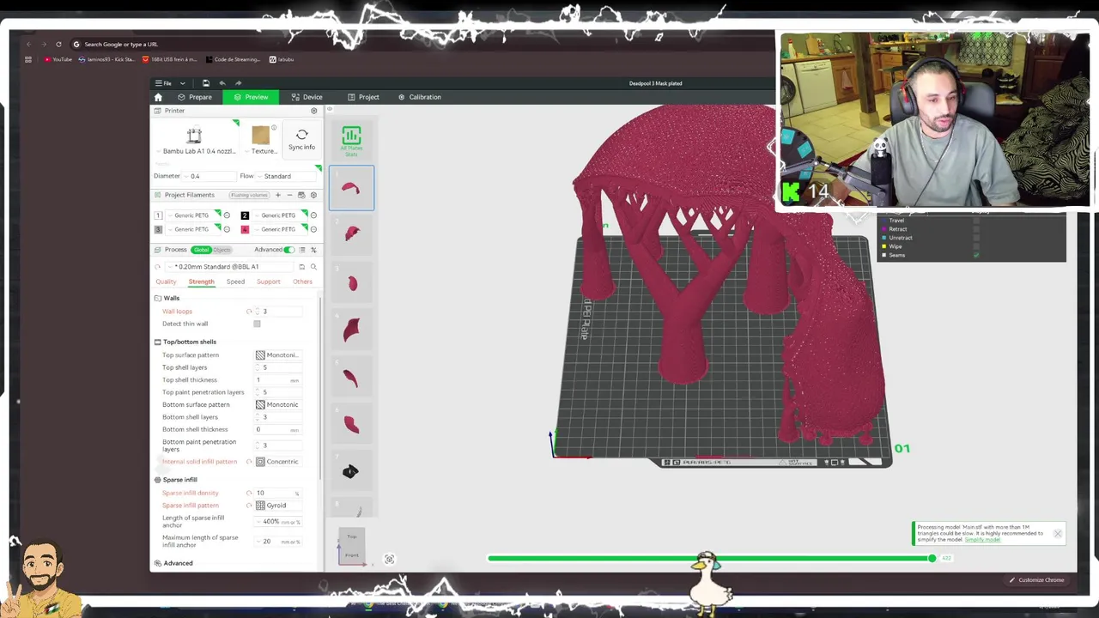
Task: Search process settings magnifier icon
Action: point(313,267)
